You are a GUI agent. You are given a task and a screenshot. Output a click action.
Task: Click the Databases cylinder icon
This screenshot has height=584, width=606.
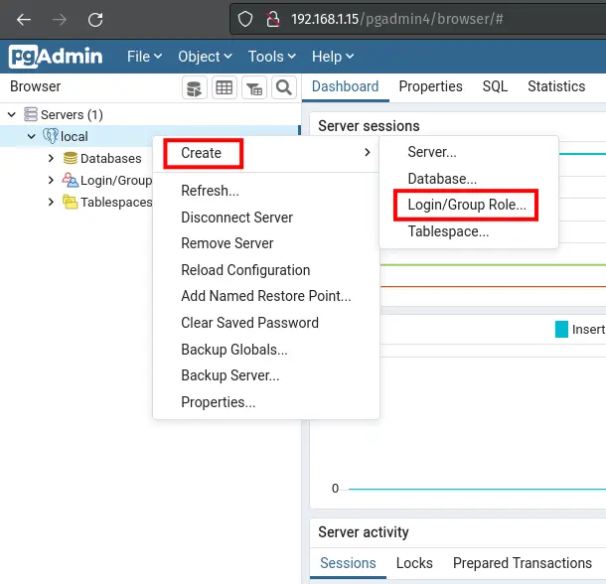click(71, 158)
